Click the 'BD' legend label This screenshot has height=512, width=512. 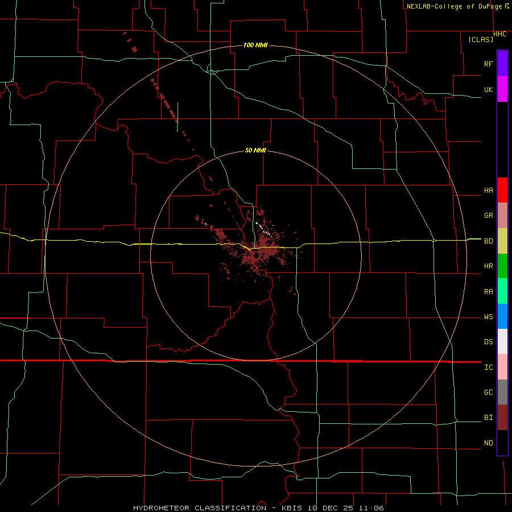(488, 241)
